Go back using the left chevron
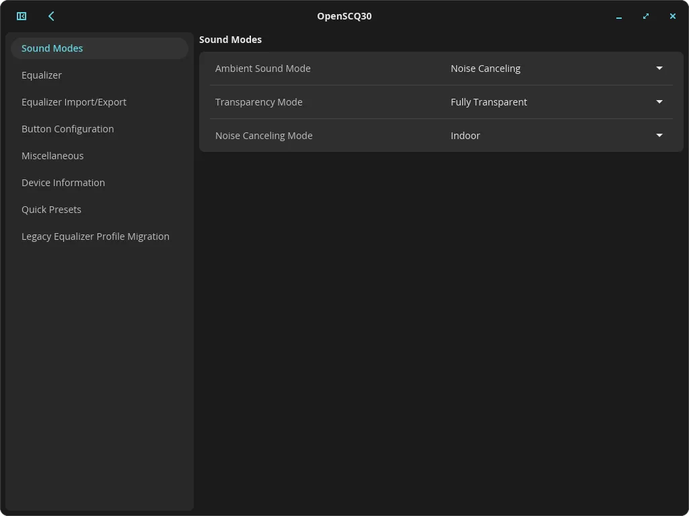The height and width of the screenshot is (516, 689). (x=51, y=16)
